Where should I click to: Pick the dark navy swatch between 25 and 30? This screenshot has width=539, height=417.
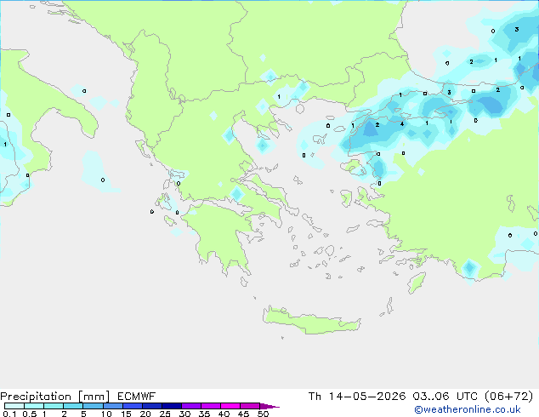(171, 406)
